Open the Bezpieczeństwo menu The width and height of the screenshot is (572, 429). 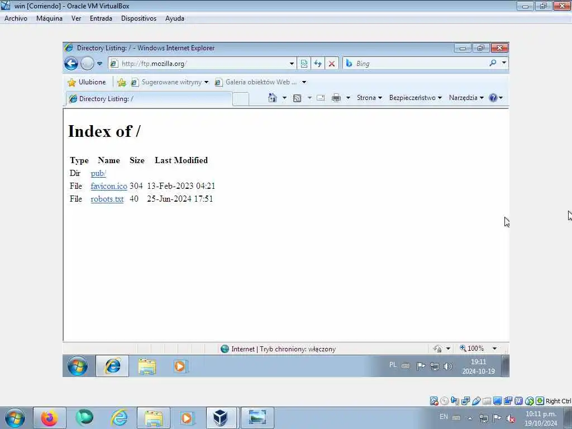(x=415, y=98)
